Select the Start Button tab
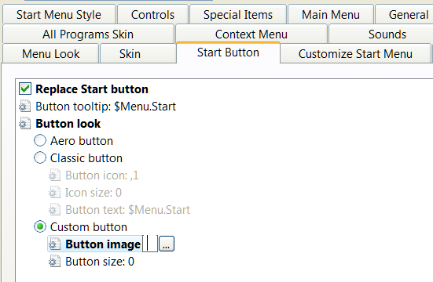433x282 pixels. click(x=228, y=52)
